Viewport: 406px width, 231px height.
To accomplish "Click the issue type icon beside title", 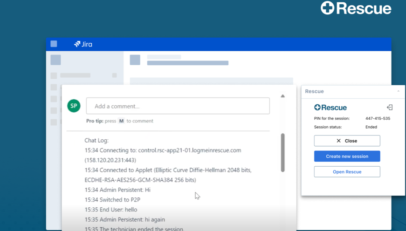I will click(x=135, y=60).
